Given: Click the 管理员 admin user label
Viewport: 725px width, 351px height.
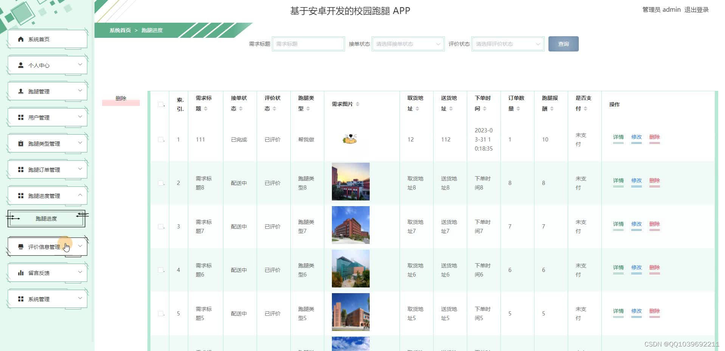Looking at the screenshot, I should point(661,10).
